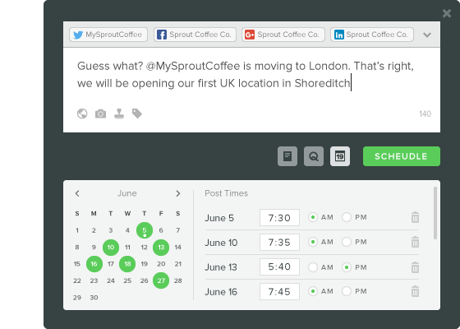Select AM for June 13 post
Image resolution: width=460 pixels, height=329 pixels.
coord(313,267)
